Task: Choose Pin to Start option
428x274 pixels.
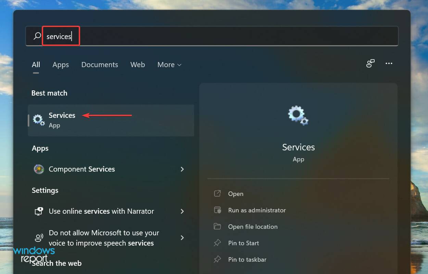Action: click(x=243, y=243)
